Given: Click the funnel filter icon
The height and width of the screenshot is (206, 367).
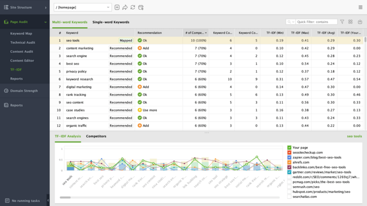Looking at the screenshot, I should tap(342, 21).
